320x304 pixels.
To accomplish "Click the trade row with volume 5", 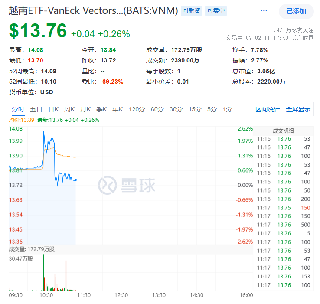I will click(x=284, y=233).
